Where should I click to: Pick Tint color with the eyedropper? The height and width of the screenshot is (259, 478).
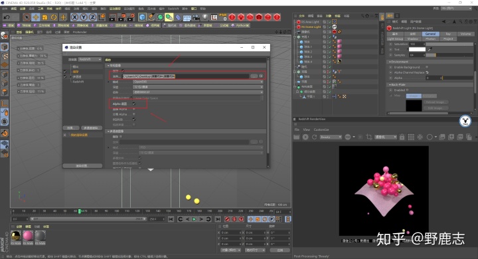[x=430, y=49]
